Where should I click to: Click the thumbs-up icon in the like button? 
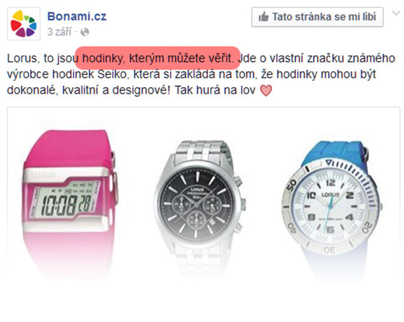coord(264,17)
